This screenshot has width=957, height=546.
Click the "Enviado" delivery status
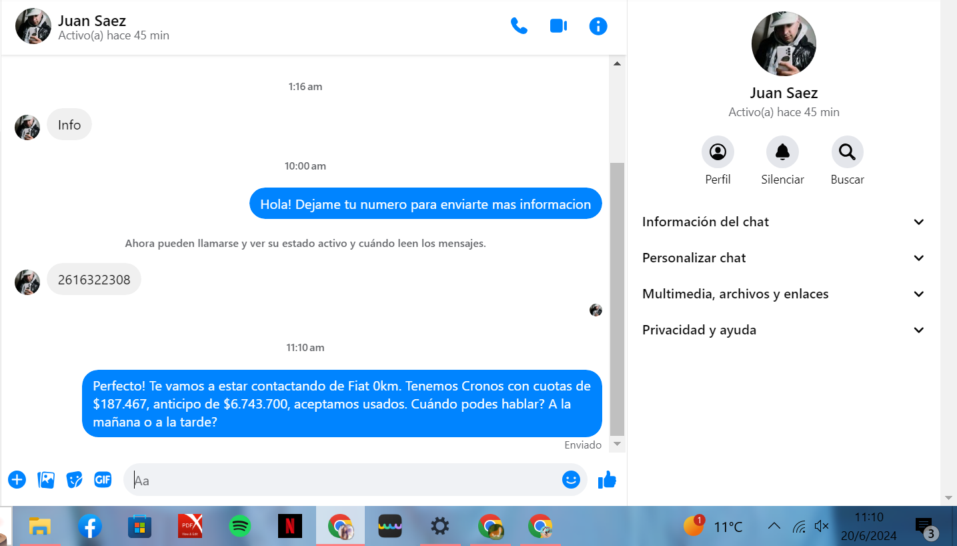click(583, 445)
